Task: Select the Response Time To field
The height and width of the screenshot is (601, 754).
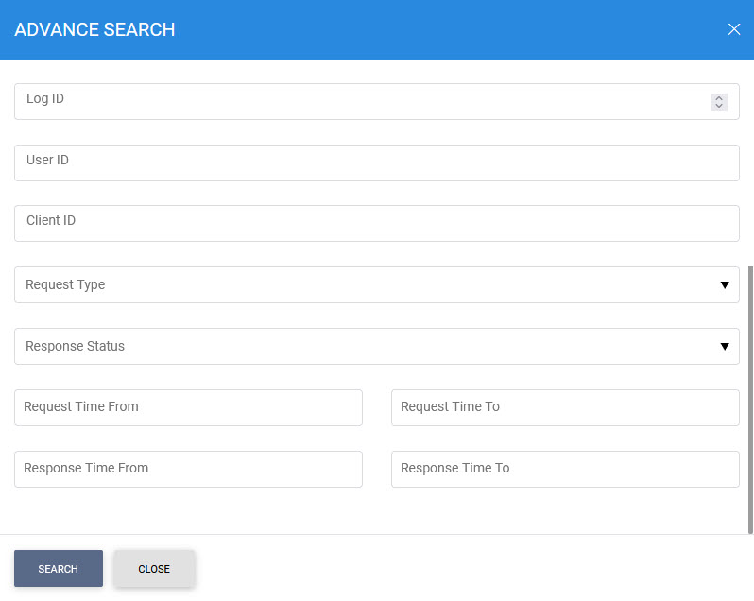Action: (565, 469)
